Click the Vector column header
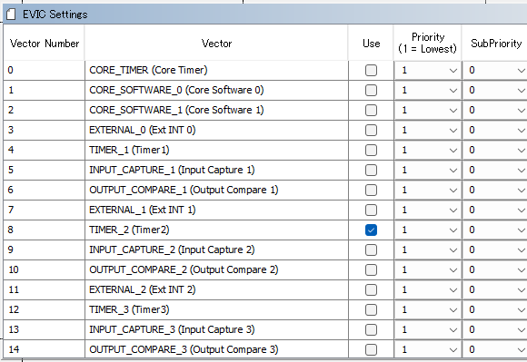The height and width of the screenshot is (362, 527). [x=216, y=44]
